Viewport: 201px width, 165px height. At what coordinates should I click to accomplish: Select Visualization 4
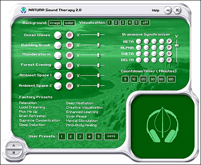click(x=129, y=23)
